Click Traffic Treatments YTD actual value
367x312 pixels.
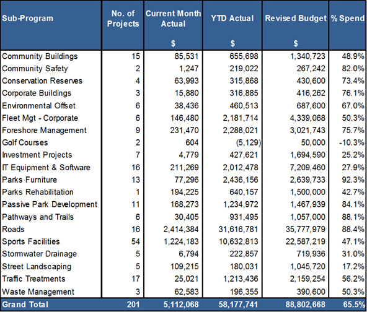point(241,279)
